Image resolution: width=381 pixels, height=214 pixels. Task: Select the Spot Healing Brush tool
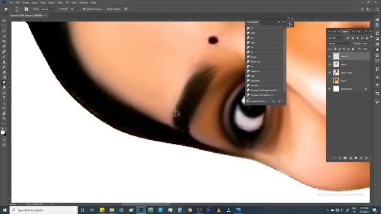coord(4,52)
